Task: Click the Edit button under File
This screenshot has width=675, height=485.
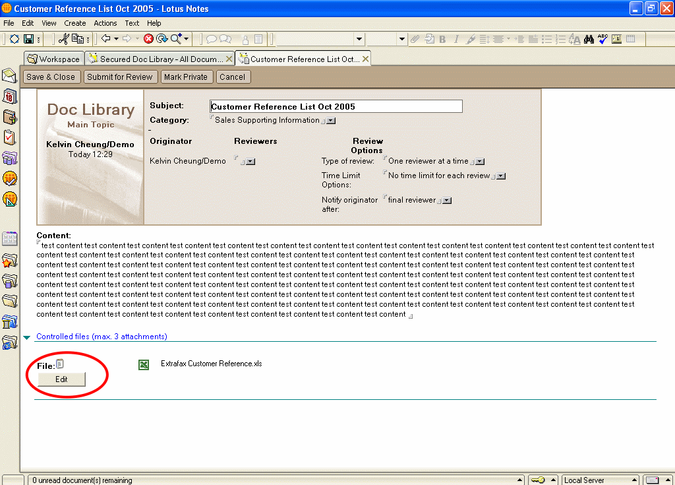Action: 61,379
